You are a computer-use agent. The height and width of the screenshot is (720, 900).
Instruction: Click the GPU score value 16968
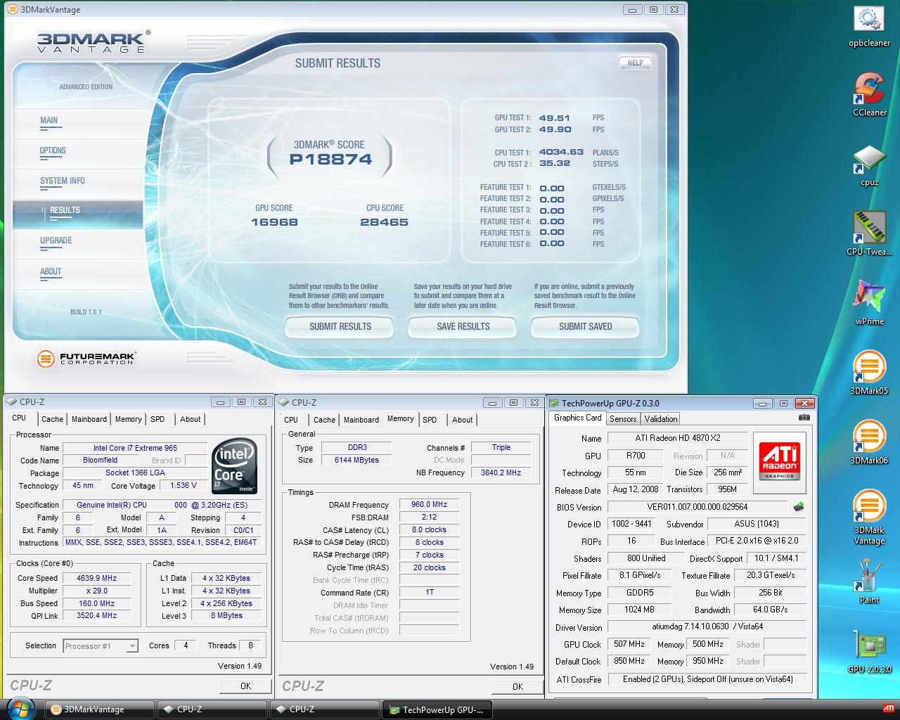(x=274, y=222)
